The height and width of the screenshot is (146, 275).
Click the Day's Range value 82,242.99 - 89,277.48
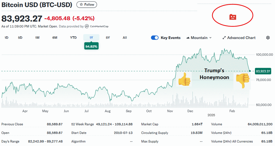tap(45, 141)
